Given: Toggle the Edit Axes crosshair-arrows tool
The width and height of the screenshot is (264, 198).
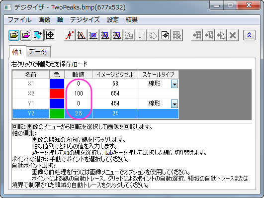Looking at the screenshot, I should pyautogui.click(x=50, y=35).
